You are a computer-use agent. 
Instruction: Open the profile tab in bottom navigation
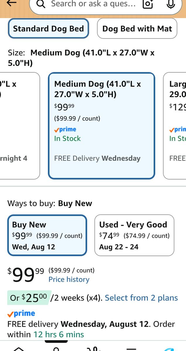(56, 349)
